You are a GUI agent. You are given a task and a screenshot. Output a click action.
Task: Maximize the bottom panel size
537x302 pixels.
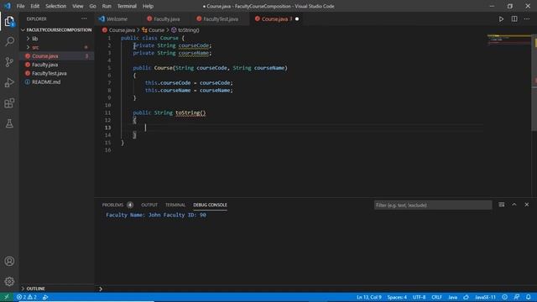click(514, 205)
